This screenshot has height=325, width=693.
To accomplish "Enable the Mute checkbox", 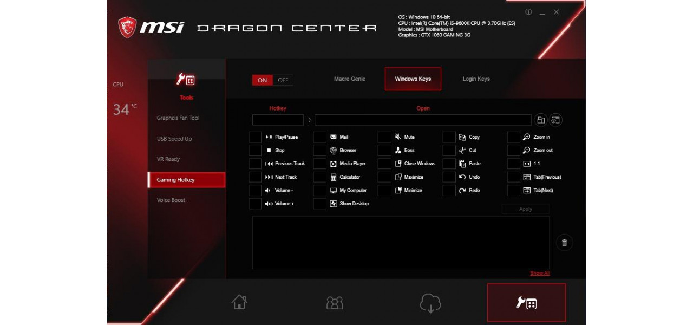I will pos(384,137).
